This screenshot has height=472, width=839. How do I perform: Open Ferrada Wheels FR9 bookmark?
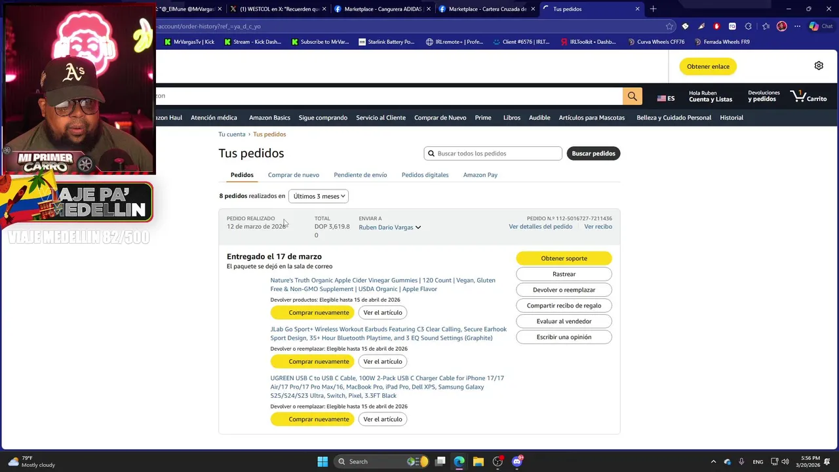point(722,42)
